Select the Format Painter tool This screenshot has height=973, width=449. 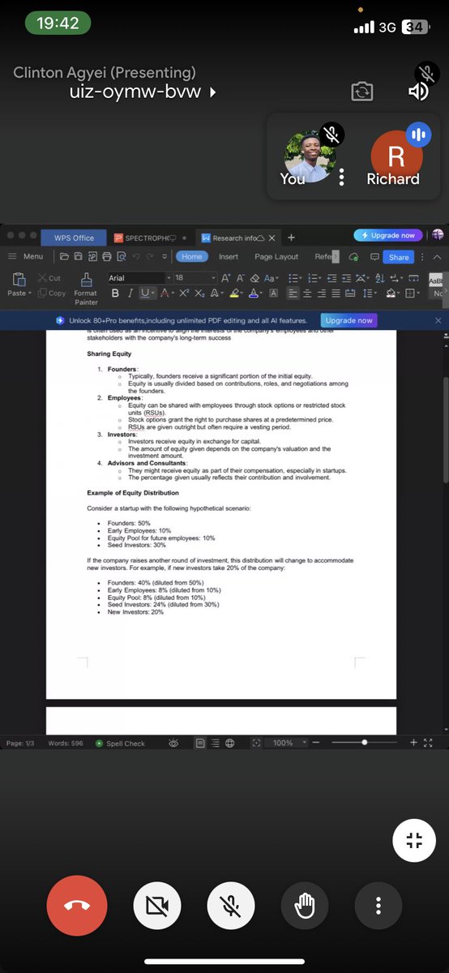pos(86,288)
